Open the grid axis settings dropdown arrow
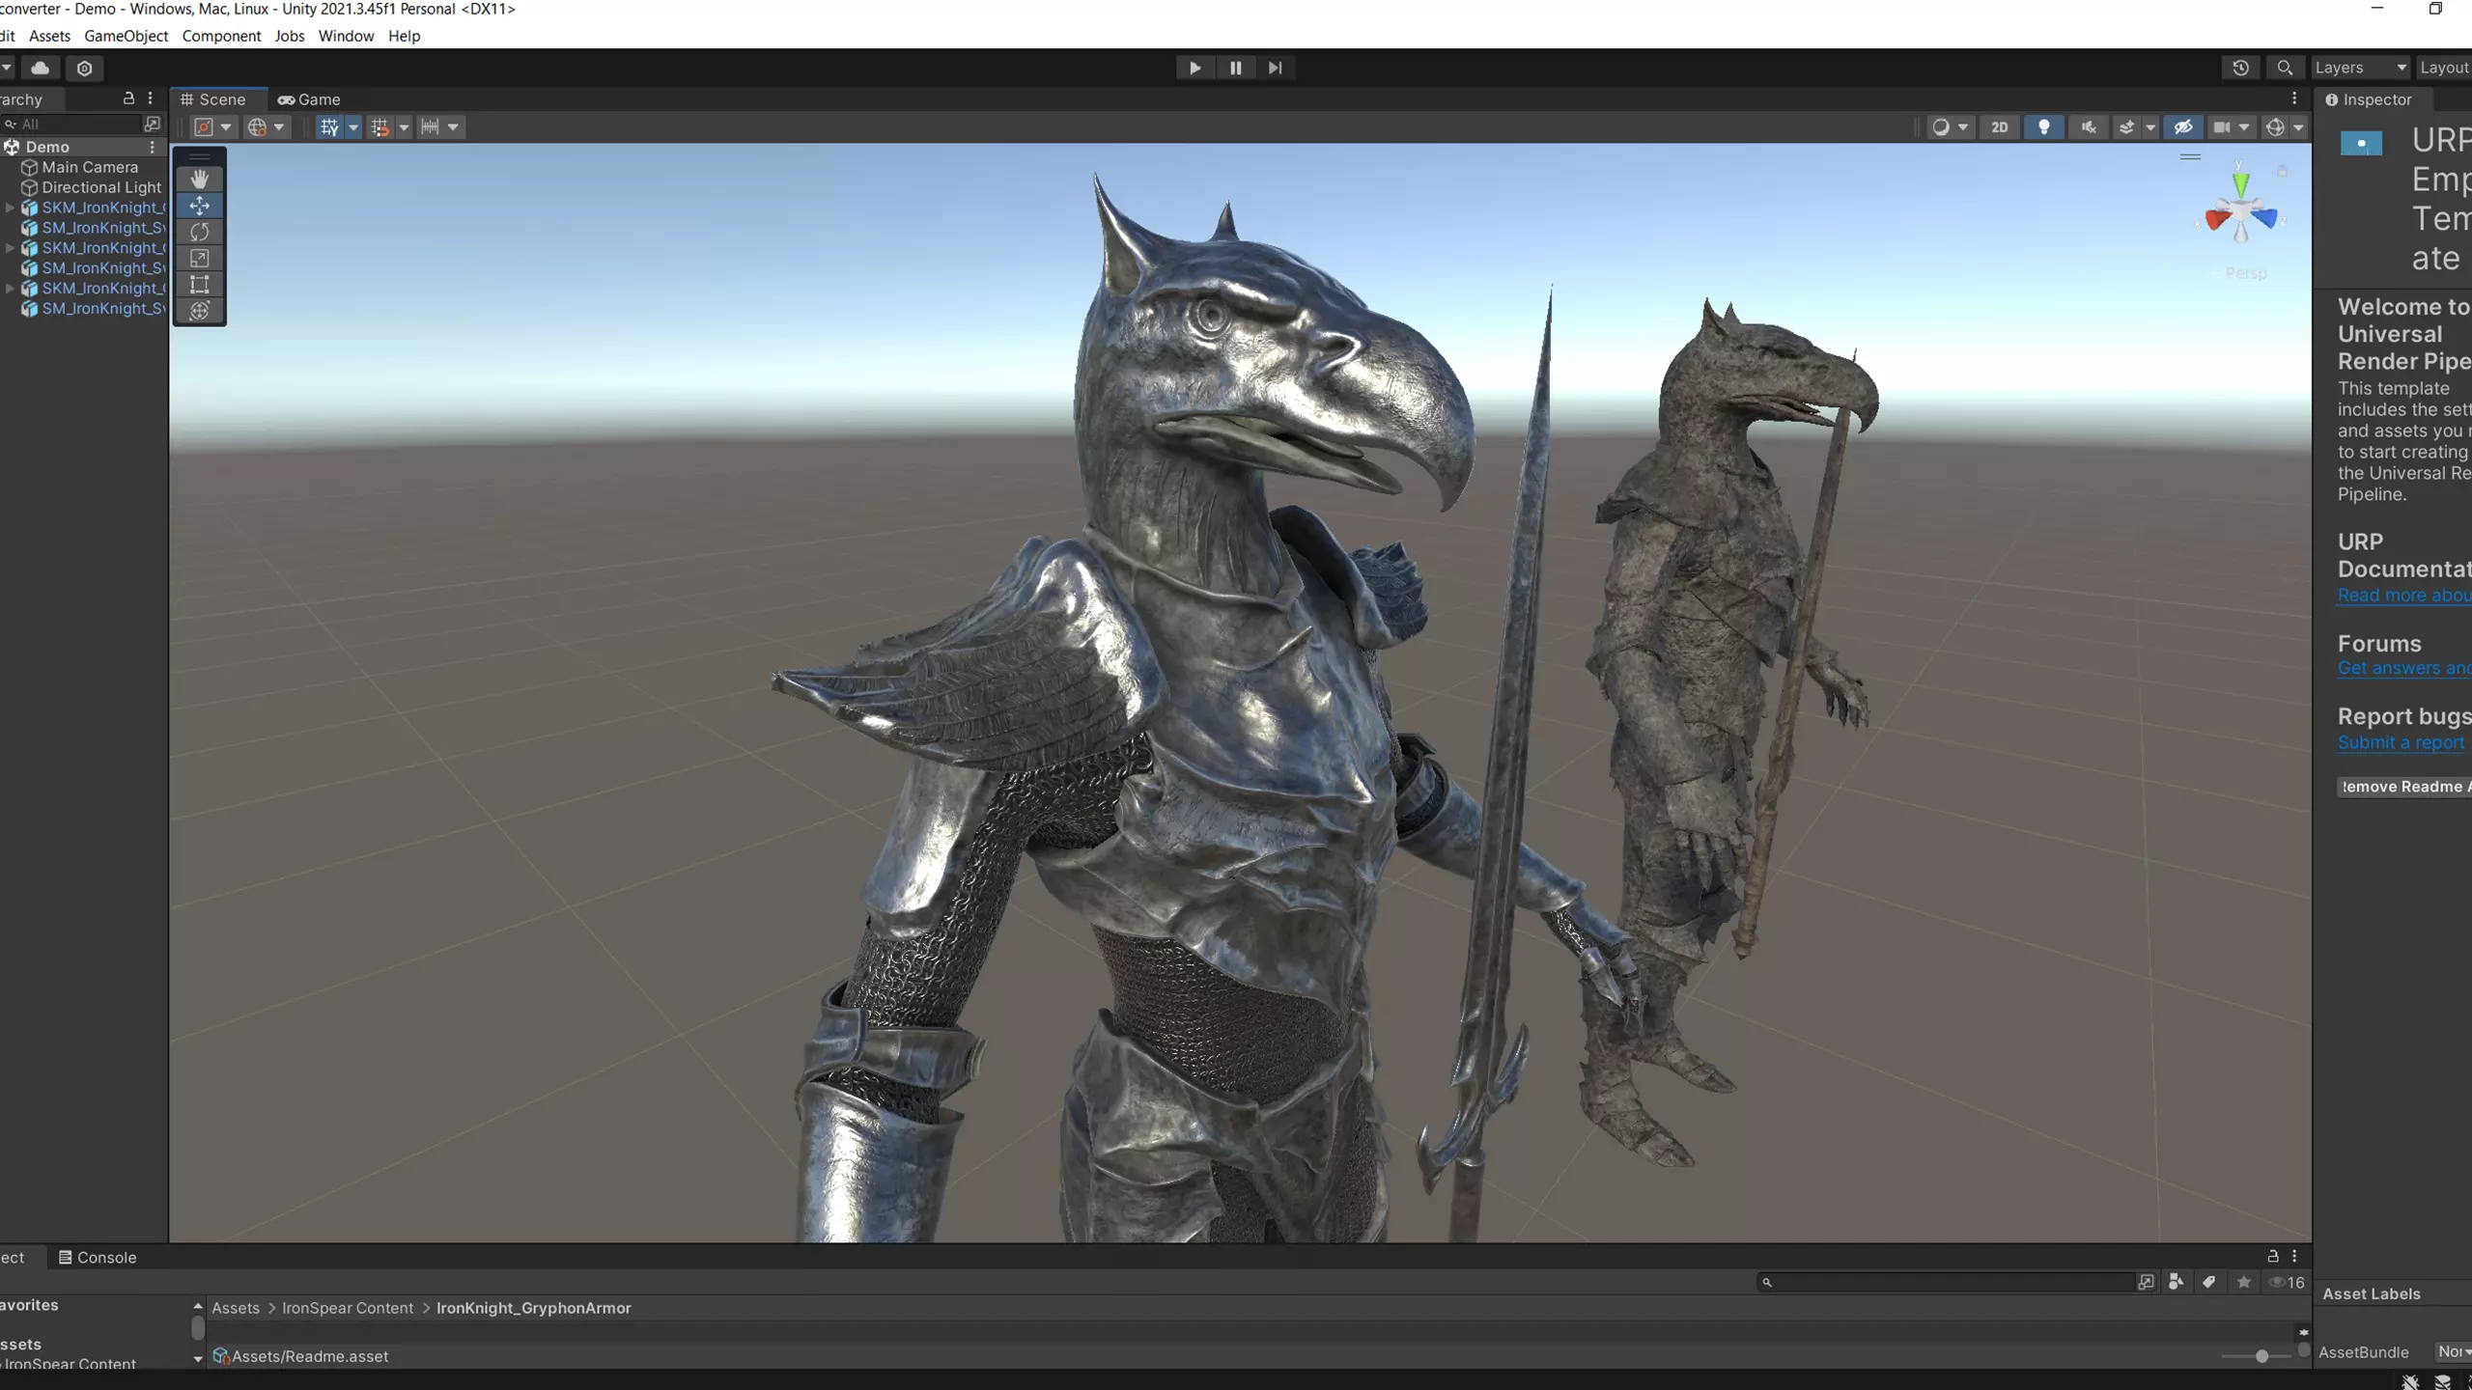Viewport: 2472px width, 1390px height. 352,127
